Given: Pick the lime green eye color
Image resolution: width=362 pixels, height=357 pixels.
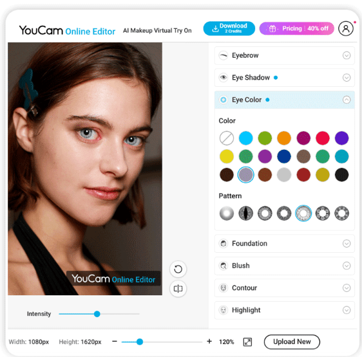Looking at the screenshot, I should 265,138.
